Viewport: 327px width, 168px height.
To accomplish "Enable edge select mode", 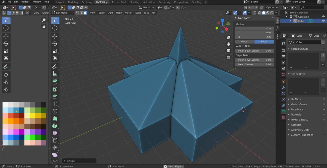I will pyautogui.click(x=81, y=13).
